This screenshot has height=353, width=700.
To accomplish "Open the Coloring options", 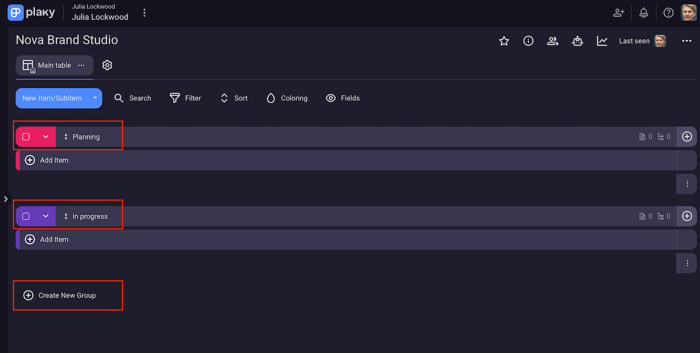I will click(x=287, y=98).
